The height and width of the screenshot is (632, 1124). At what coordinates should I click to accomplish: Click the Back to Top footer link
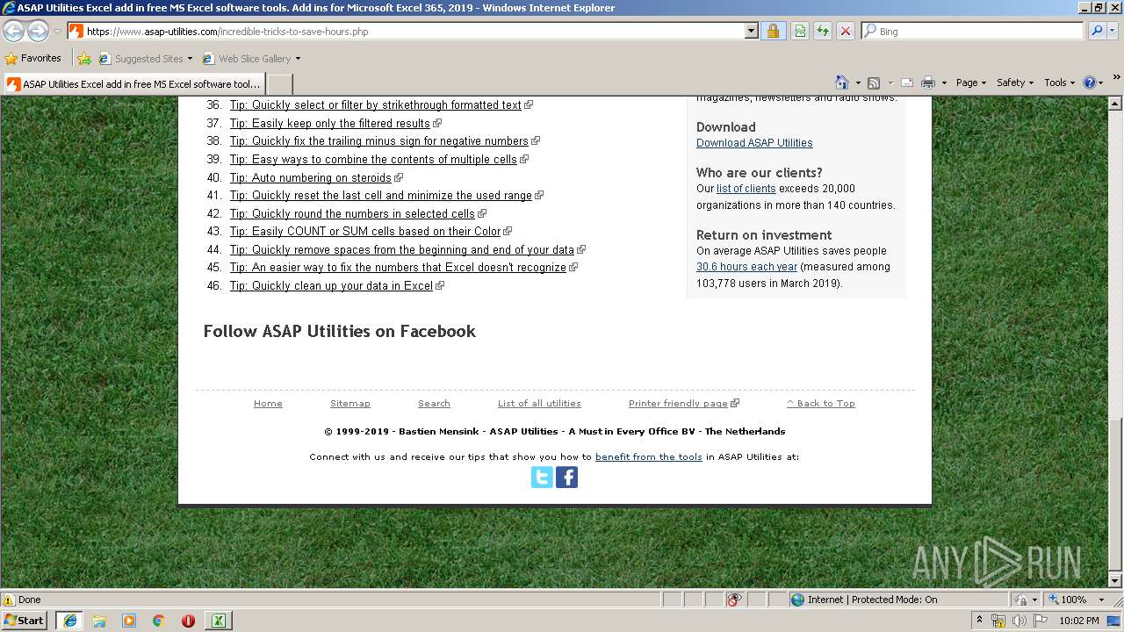[x=820, y=404]
